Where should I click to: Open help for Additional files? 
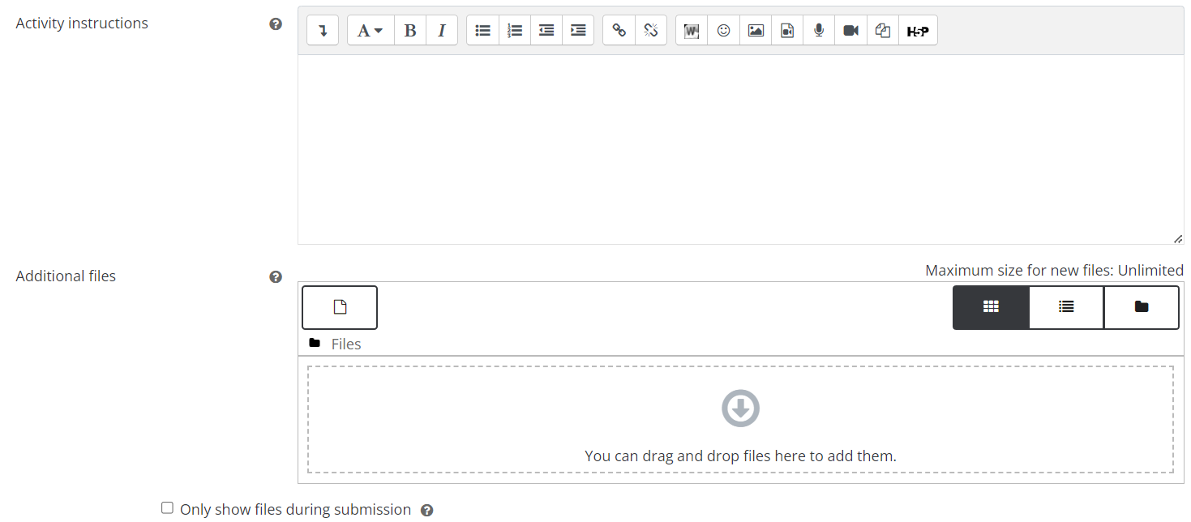(276, 277)
